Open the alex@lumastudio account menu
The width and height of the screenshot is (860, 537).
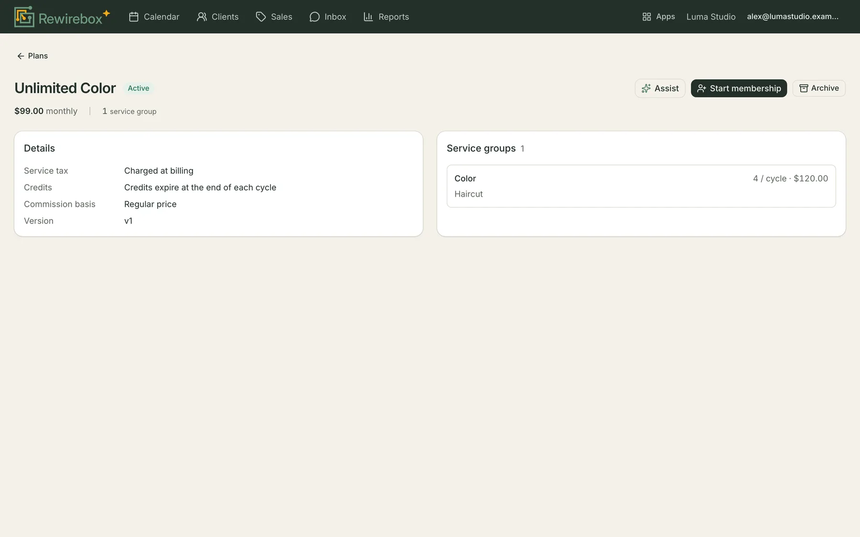point(793,17)
